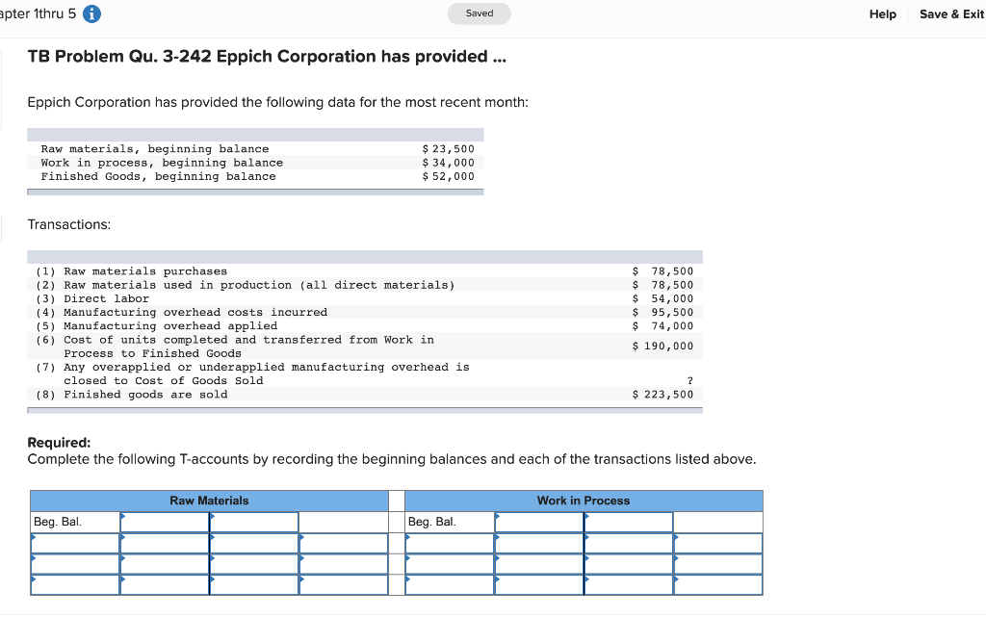The width and height of the screenshot is (986, 617).
Task: Click the Raw Materials credit label cell in first row
Action: coord(344,522)
